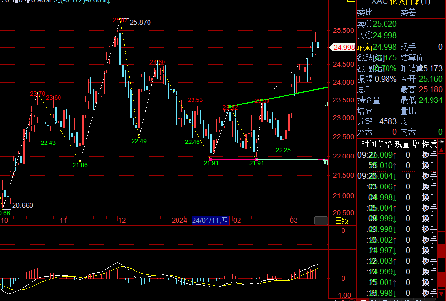Click the 20.660 low price label
Viewport: 446px width, 301px height.
pyautogui.click(x=22, y=205)
